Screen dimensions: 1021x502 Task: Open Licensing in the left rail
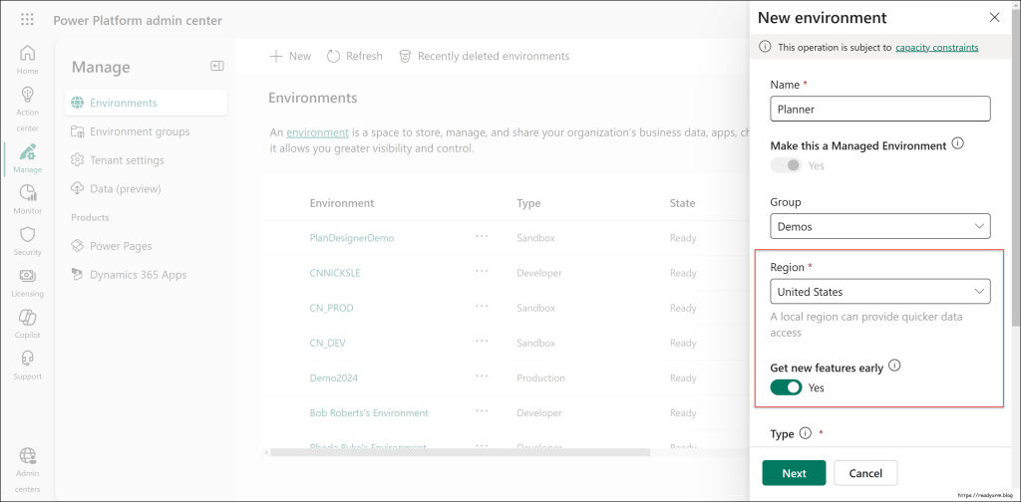(27, 281)
